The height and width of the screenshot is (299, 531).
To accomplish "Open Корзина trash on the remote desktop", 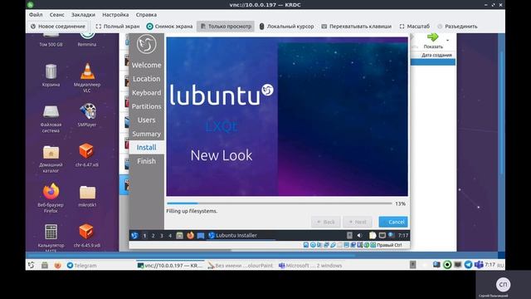I will 51,76.
